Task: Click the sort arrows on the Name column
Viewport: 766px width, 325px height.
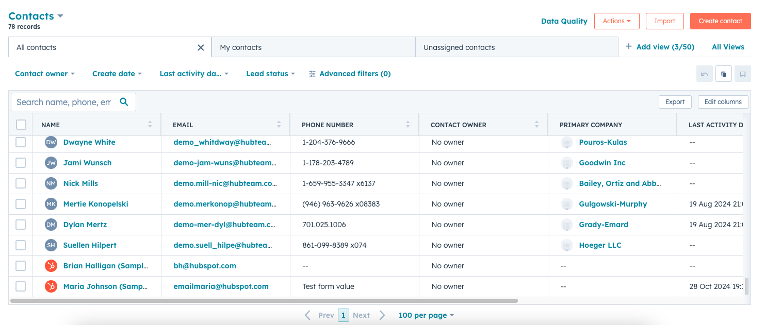Action: coord(150,125)
